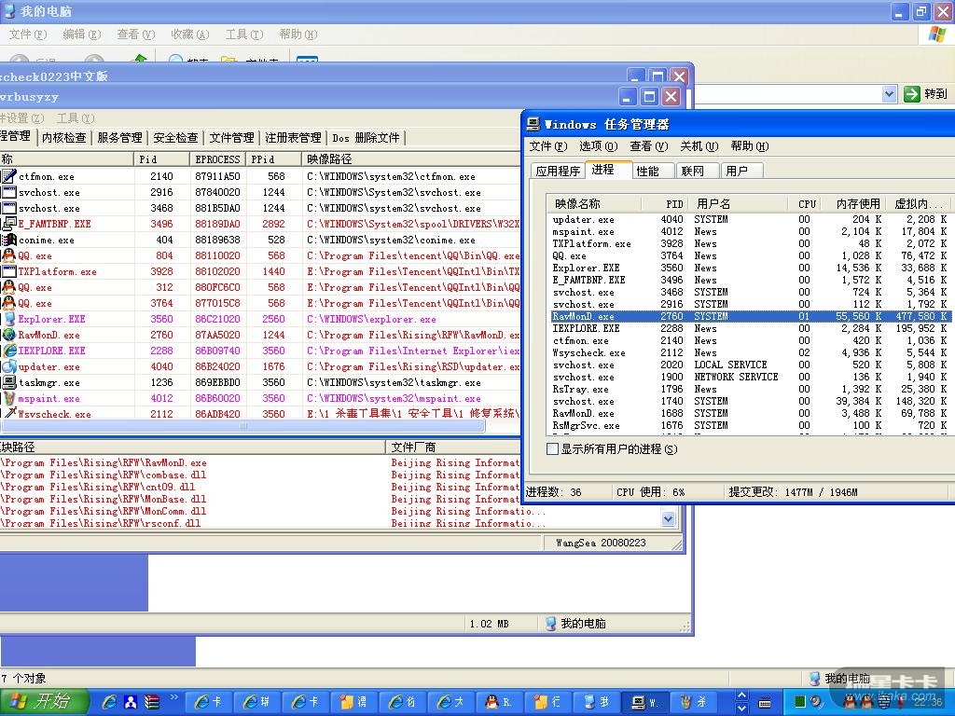Click the mspaint.exe paint icon
Image resolution: width=955 pixels, height=716 pixels.
8,398
